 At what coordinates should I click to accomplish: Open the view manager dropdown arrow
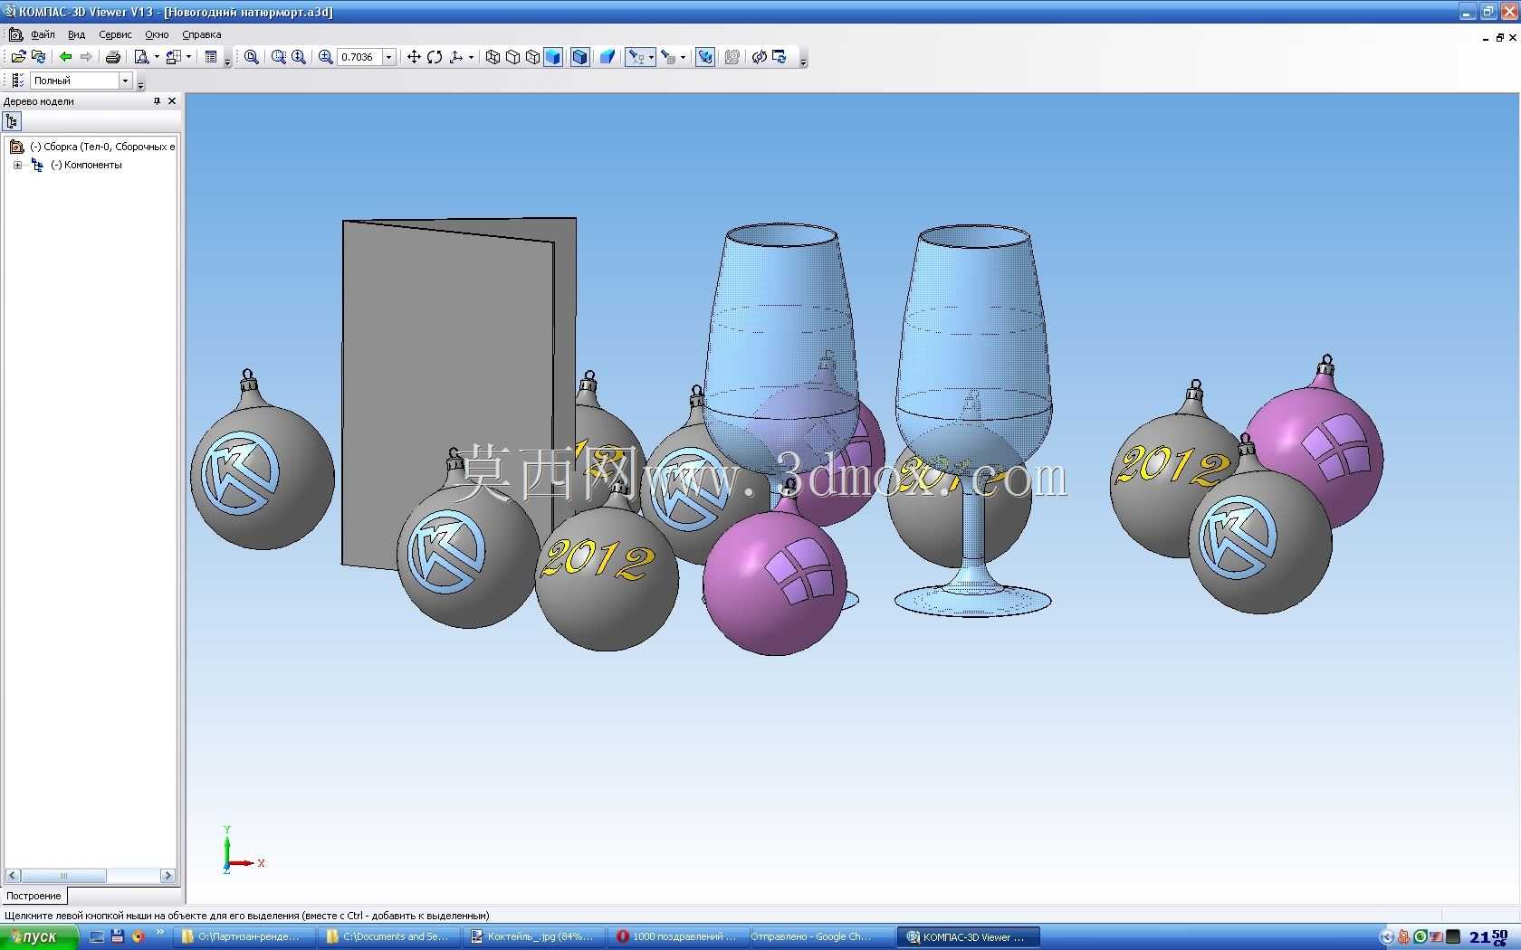click(187, 57)
